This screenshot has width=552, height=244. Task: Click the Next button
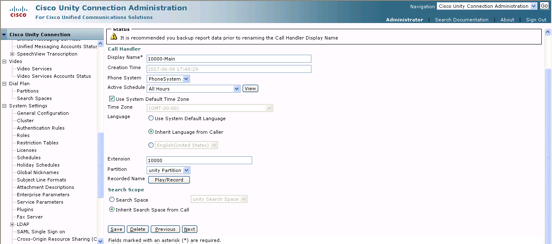coord(189,229)
